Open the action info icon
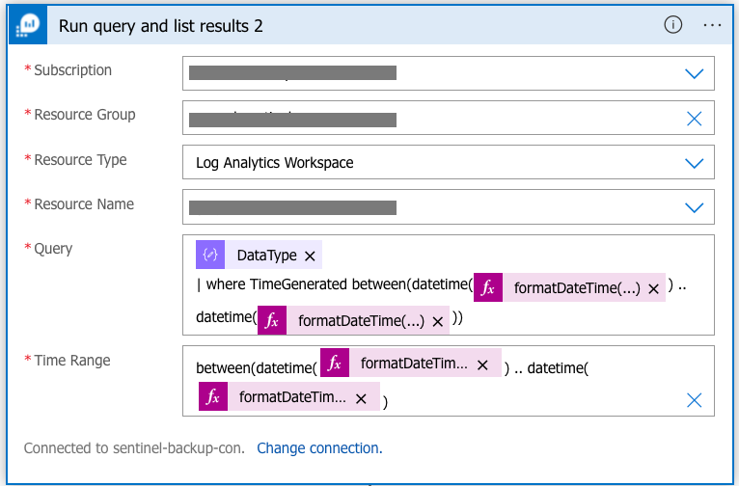Screen dimensions: 739x486 tap(672, 25)
